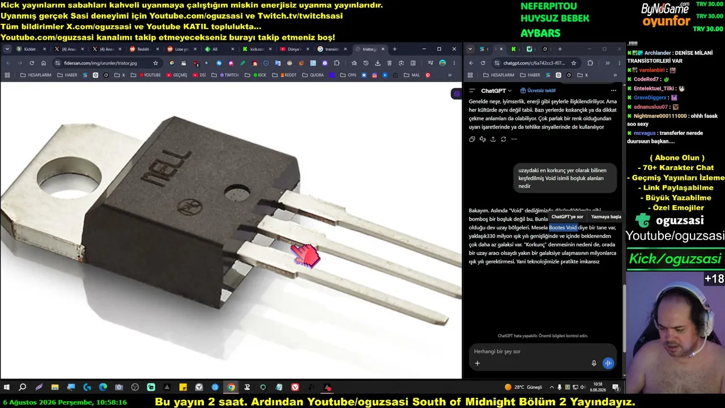Open Downloads in the left browser toolbar
Image resolution: width=725 pixels, height=408 pixels.
tap(378, 63)
